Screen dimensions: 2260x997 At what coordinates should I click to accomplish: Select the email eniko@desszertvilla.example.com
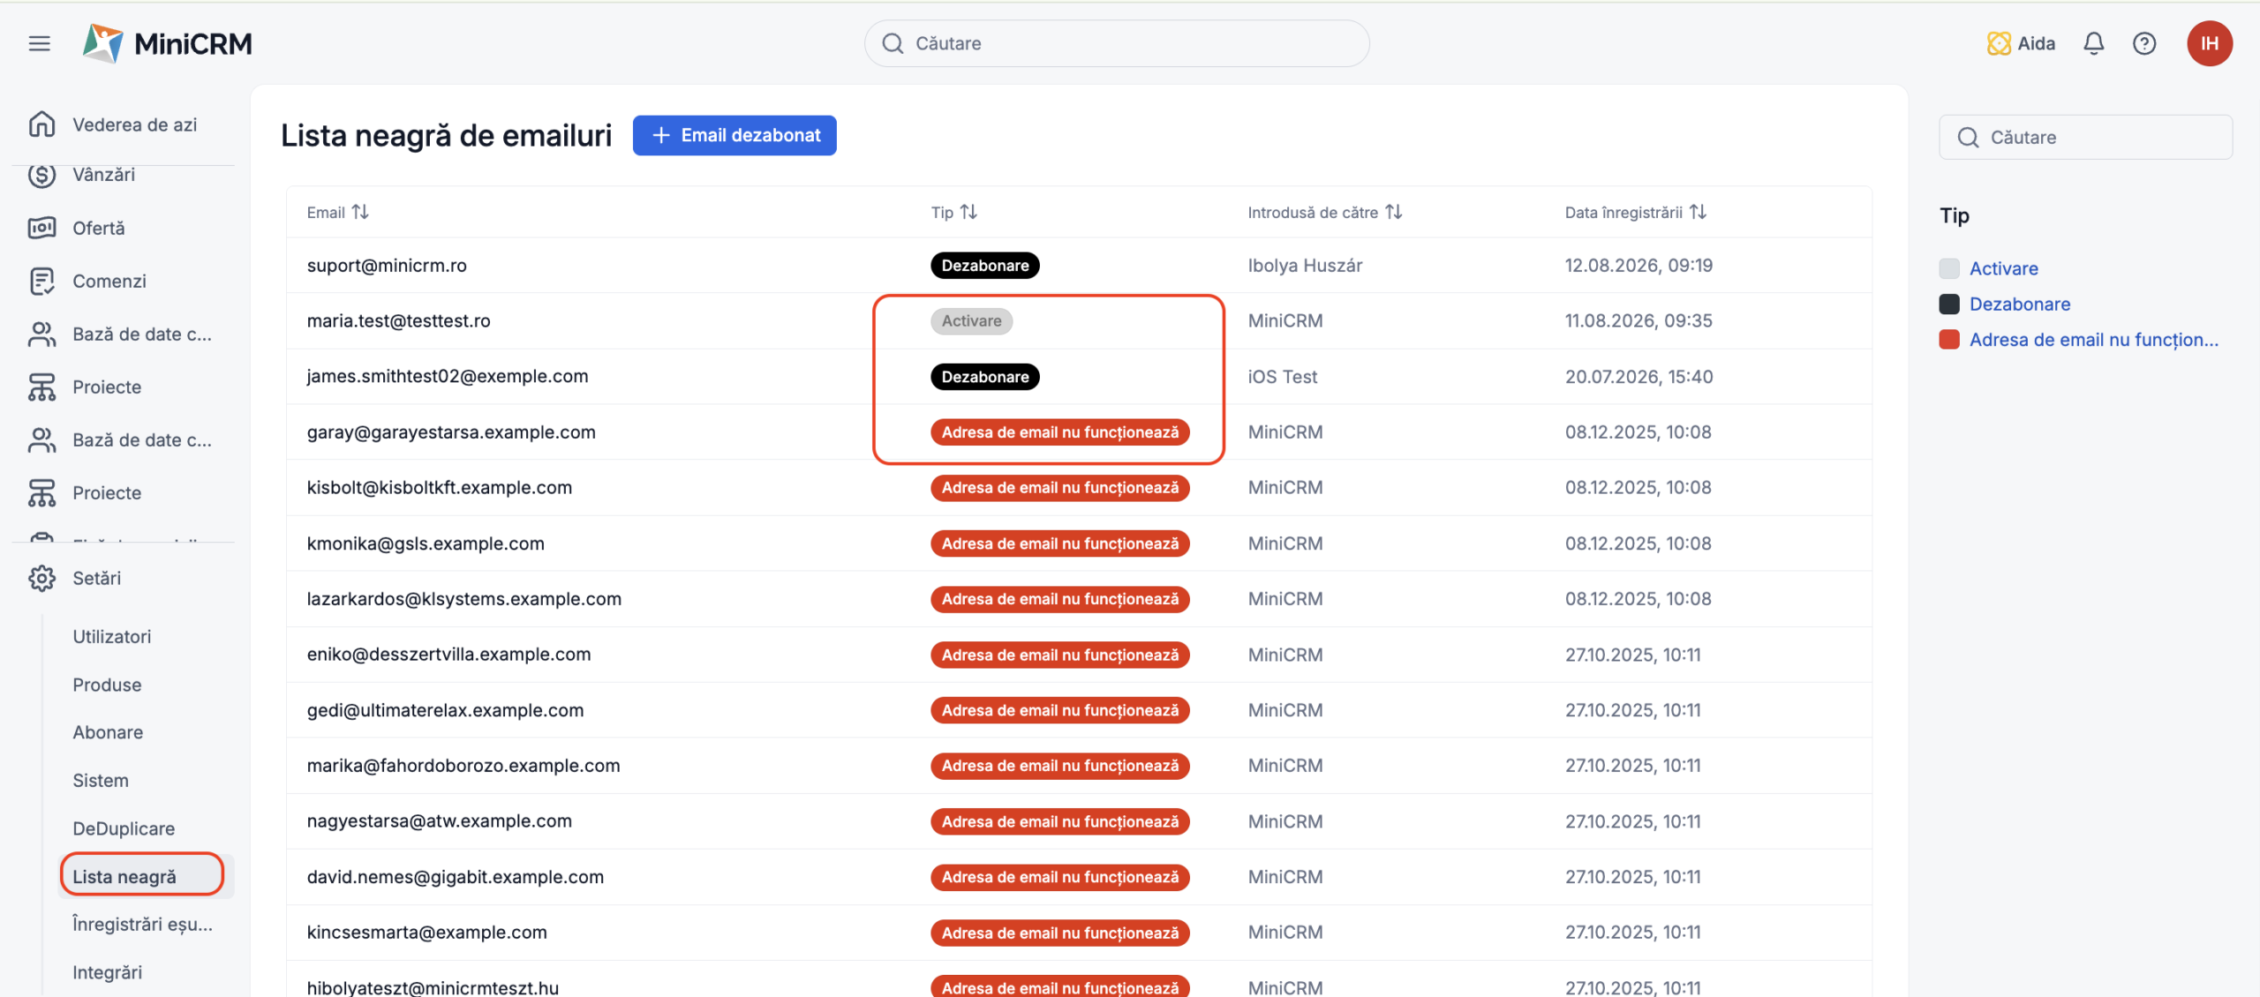(449, 655)
